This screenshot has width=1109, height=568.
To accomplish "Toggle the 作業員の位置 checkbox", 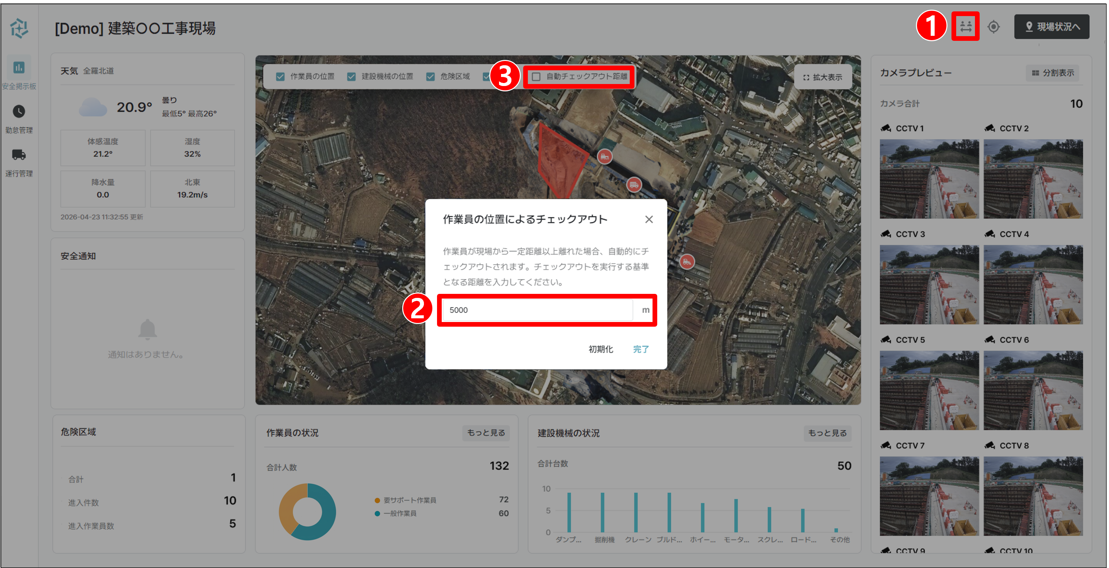I will pos(280,77).
